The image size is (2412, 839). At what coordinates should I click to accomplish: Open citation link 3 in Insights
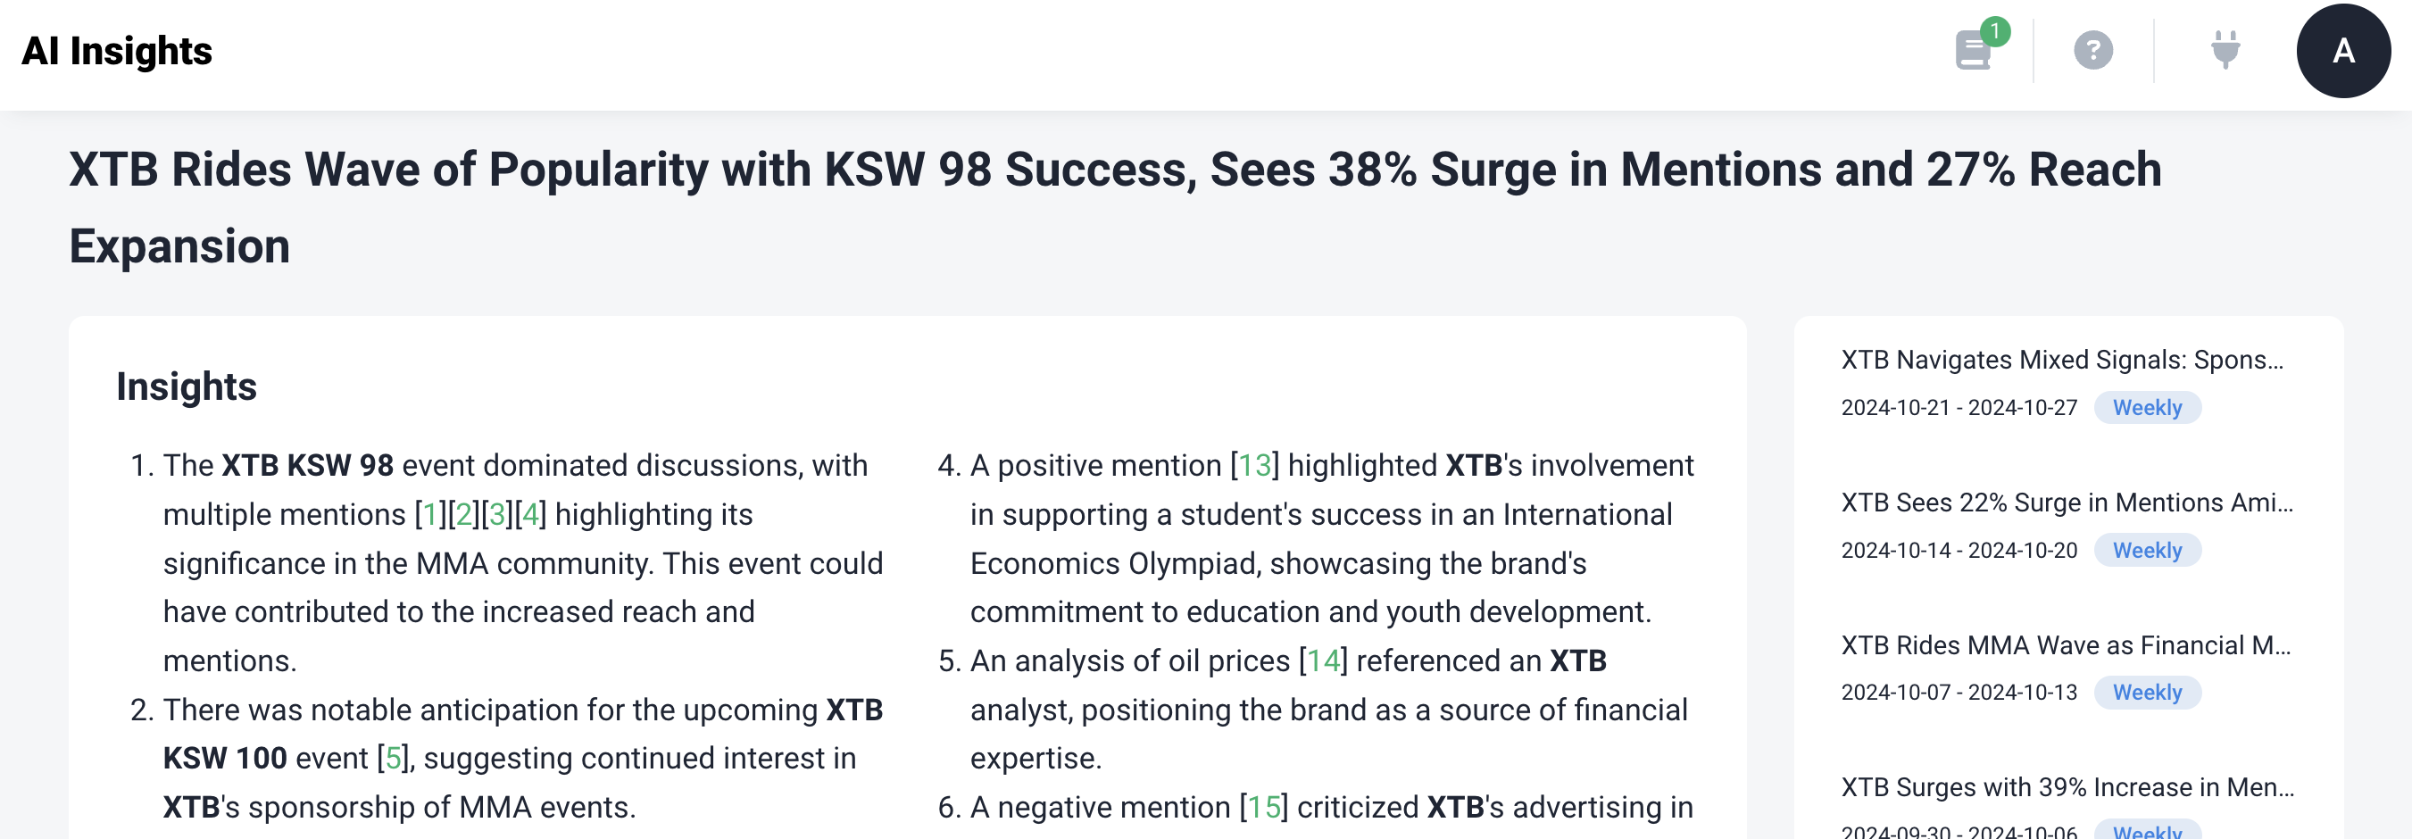[497, 514]
